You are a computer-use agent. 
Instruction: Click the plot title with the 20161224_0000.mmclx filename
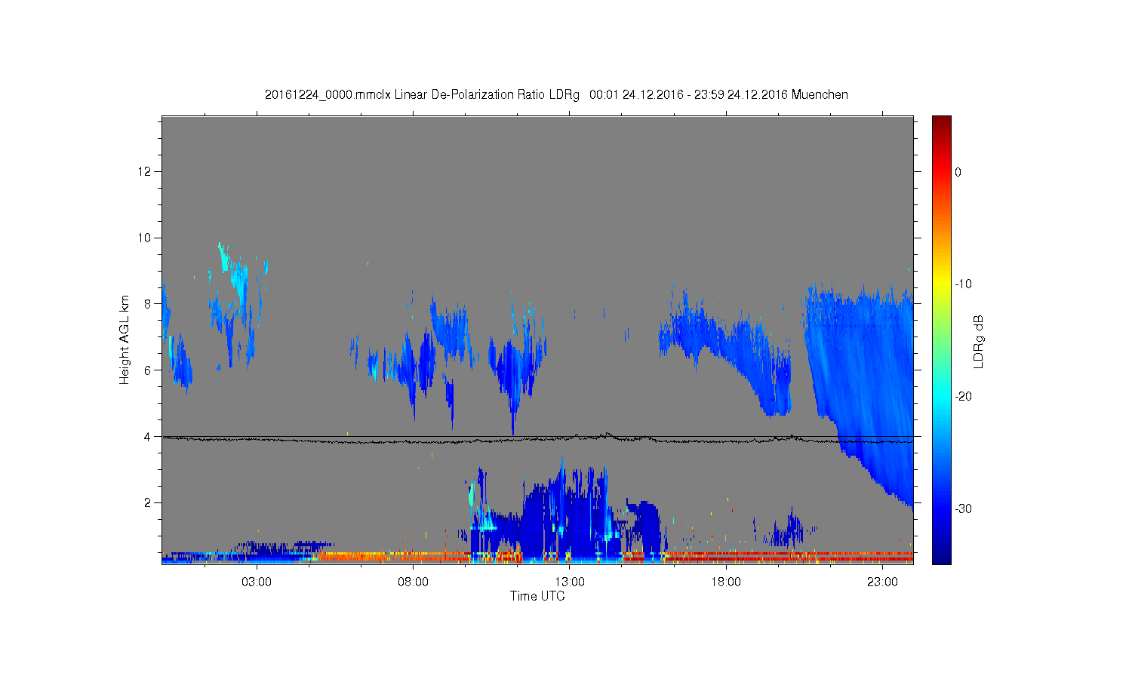tap(556, 94)
